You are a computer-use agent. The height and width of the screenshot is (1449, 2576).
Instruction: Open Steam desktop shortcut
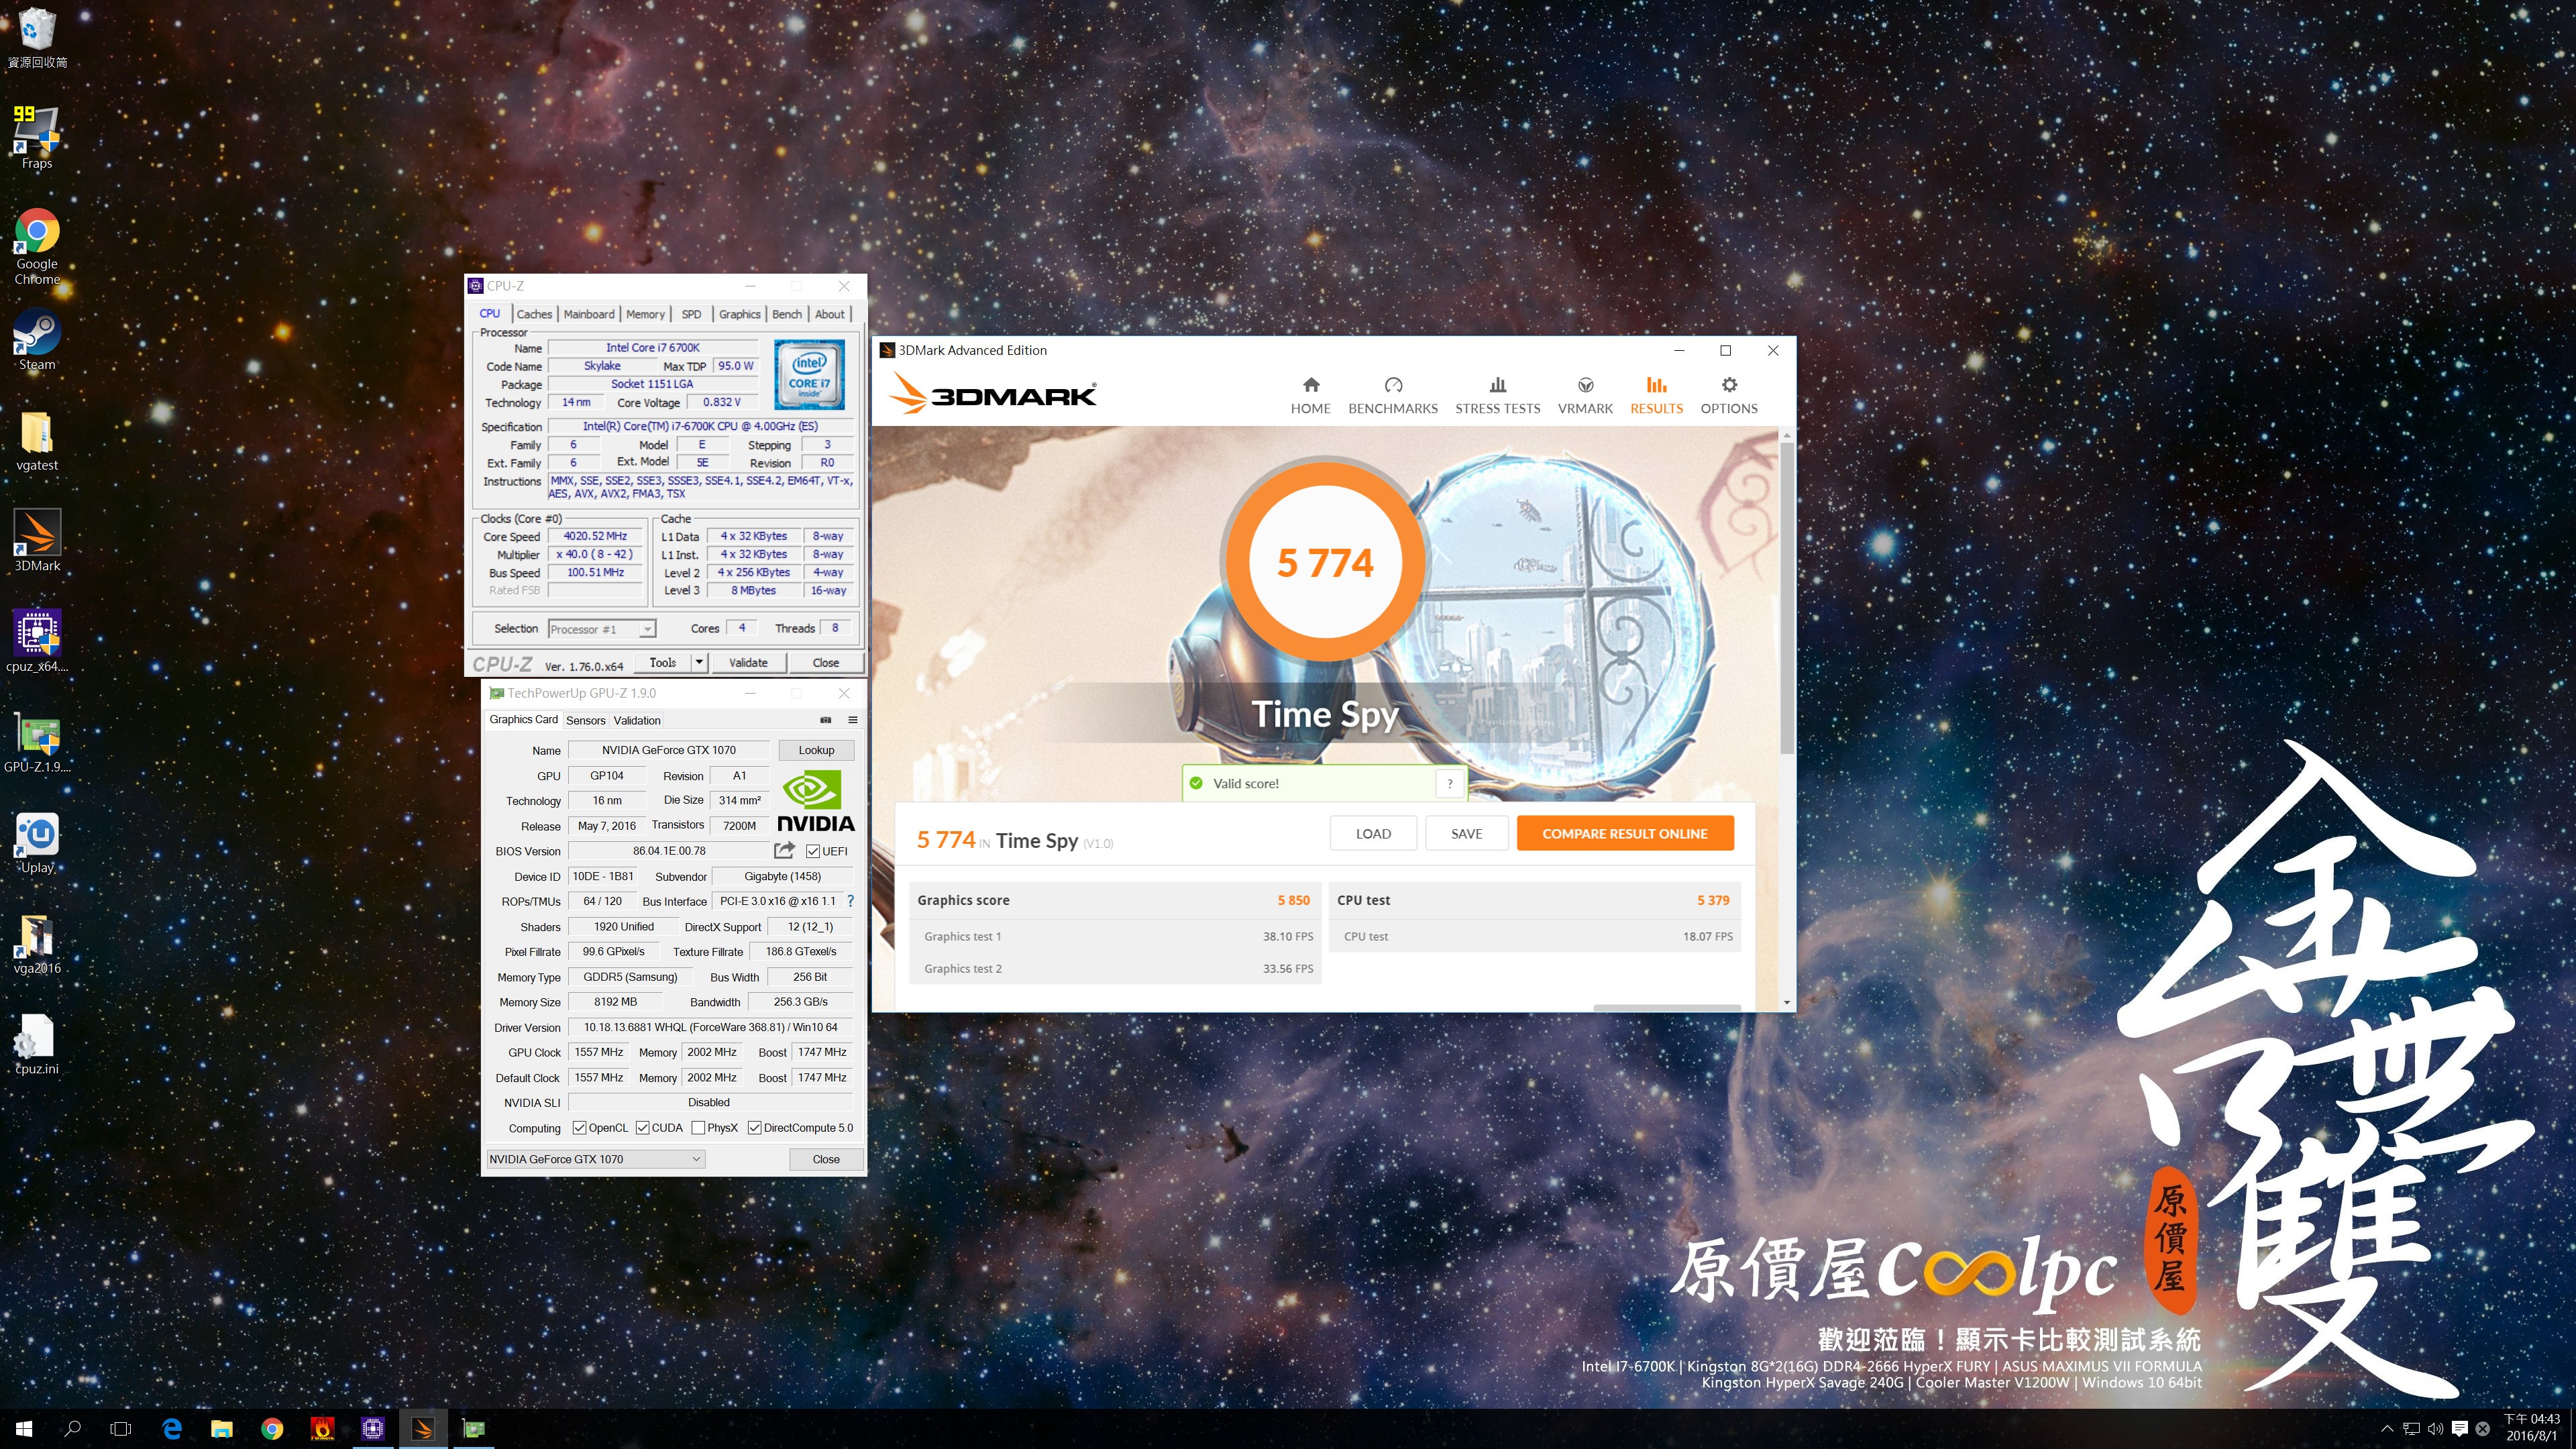tap(37, 339)
